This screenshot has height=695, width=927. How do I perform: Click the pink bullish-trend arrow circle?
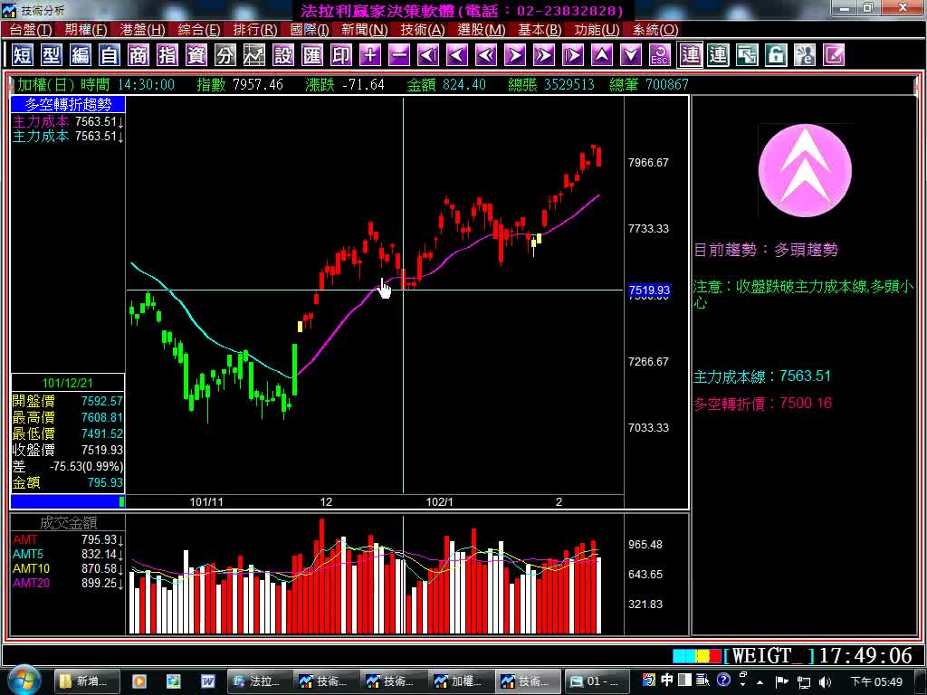(805, 170)
